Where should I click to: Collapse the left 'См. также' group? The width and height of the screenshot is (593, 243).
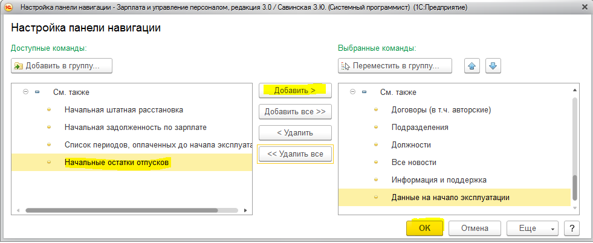(x=25, y=92)
